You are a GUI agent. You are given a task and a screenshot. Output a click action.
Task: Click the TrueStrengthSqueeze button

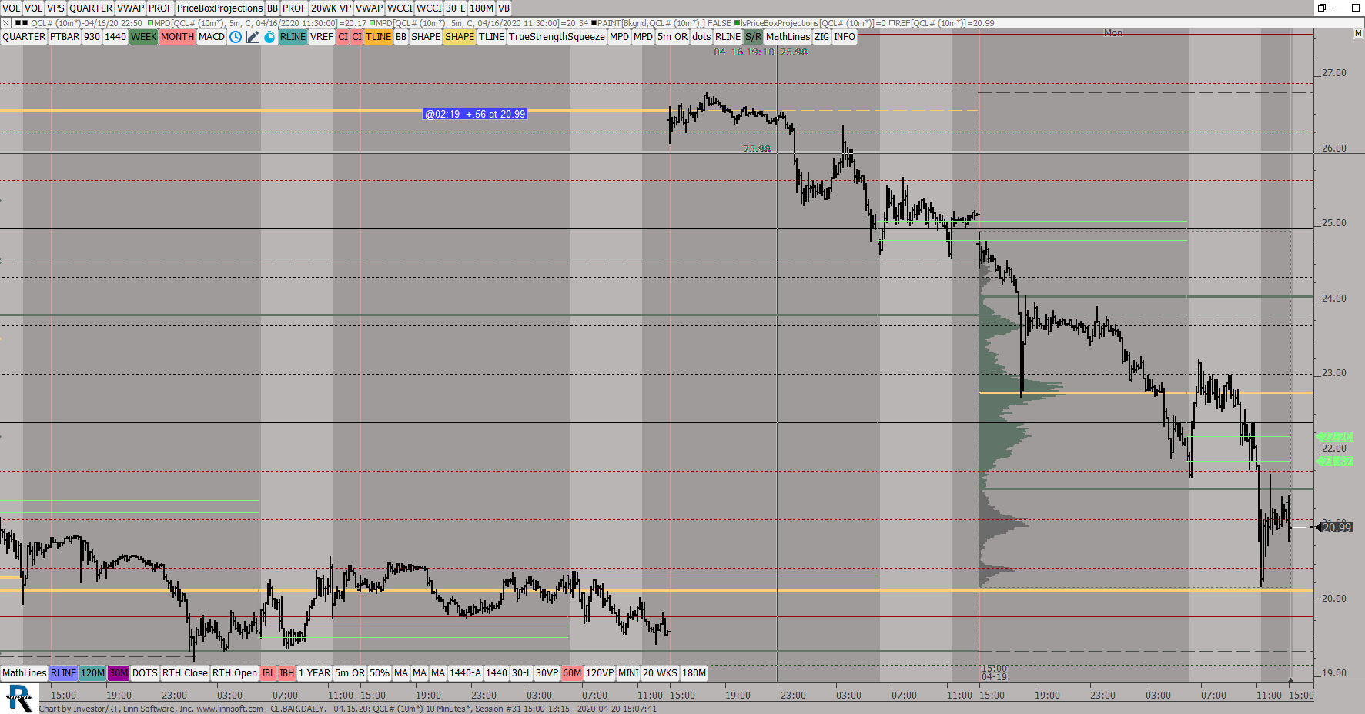coord(557,37)
